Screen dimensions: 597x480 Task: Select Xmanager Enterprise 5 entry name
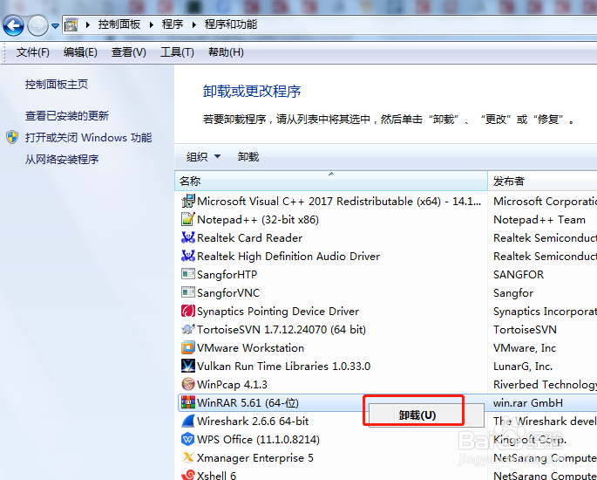coord(255,457)
